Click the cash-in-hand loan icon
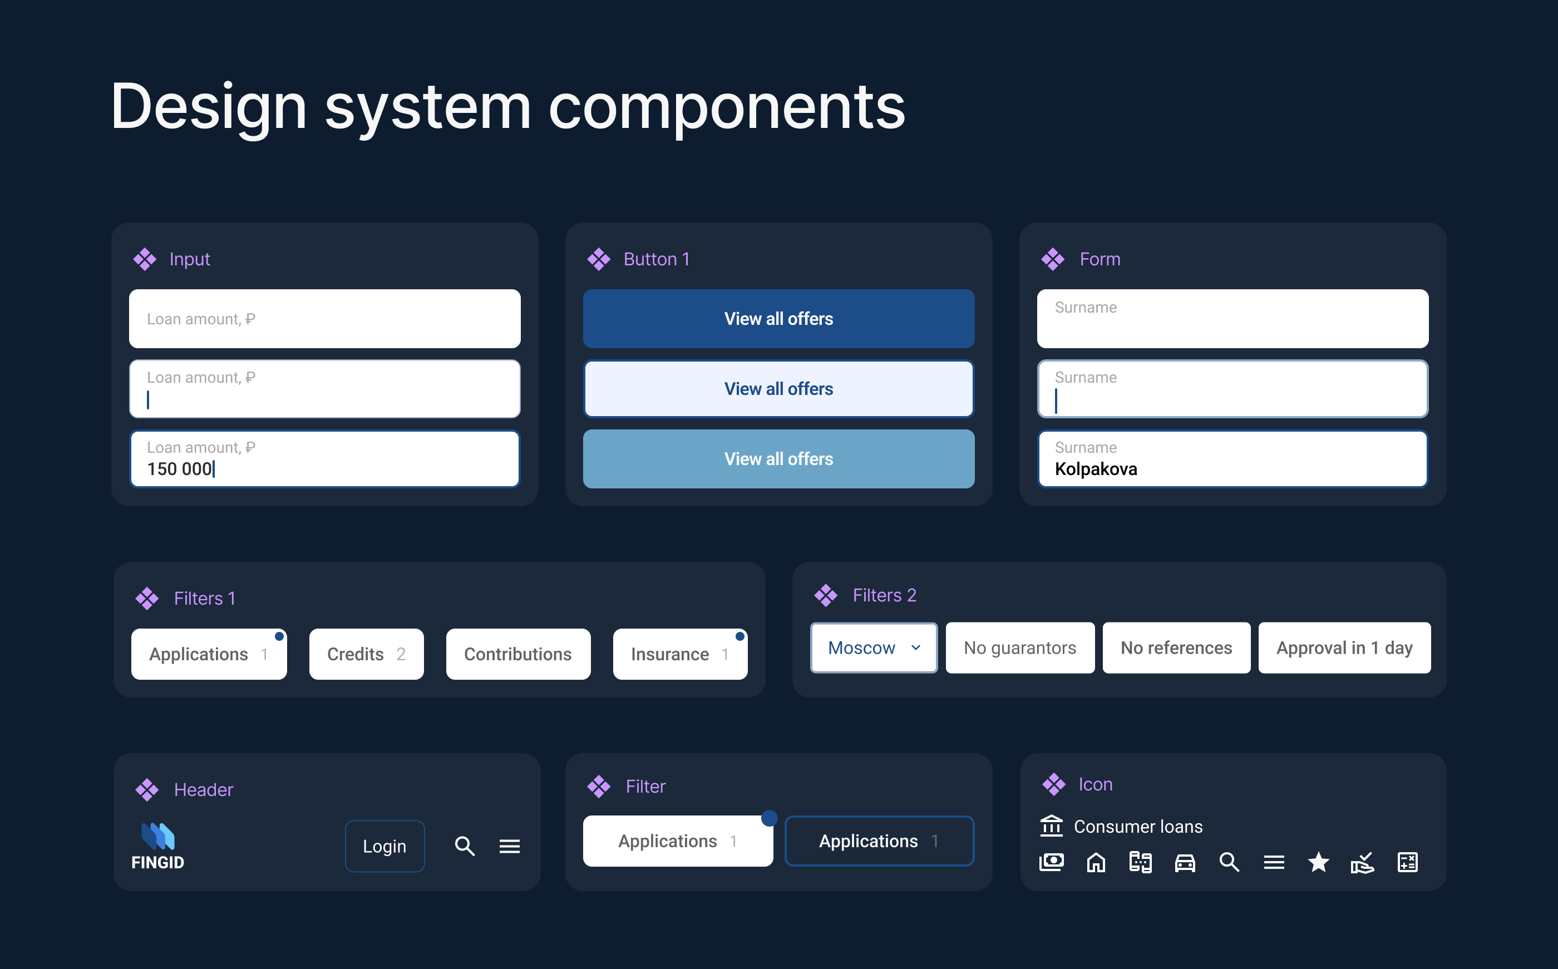This screenshot has height=969, width=1558. pos(1052,862)
